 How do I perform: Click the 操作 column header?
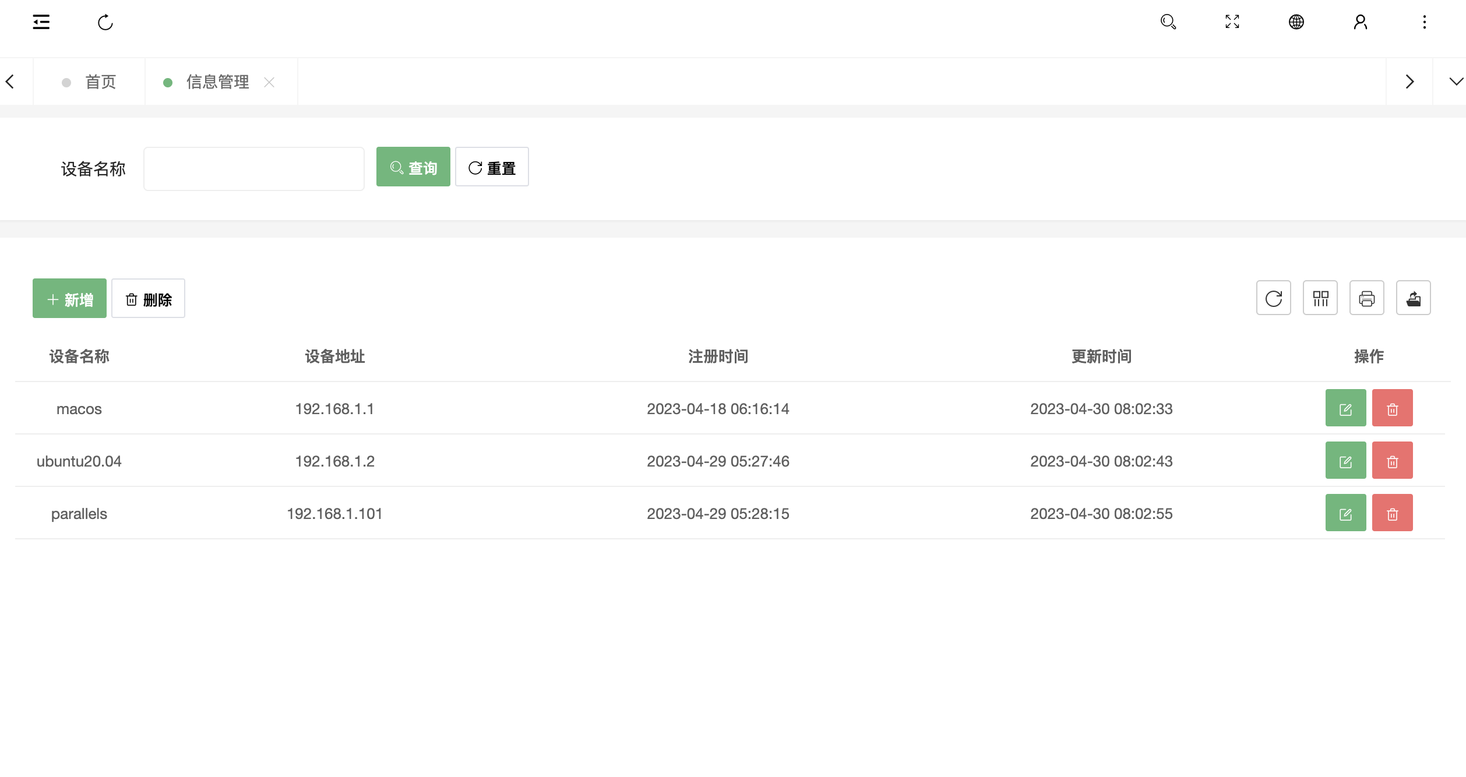(x=1369, y=356)
